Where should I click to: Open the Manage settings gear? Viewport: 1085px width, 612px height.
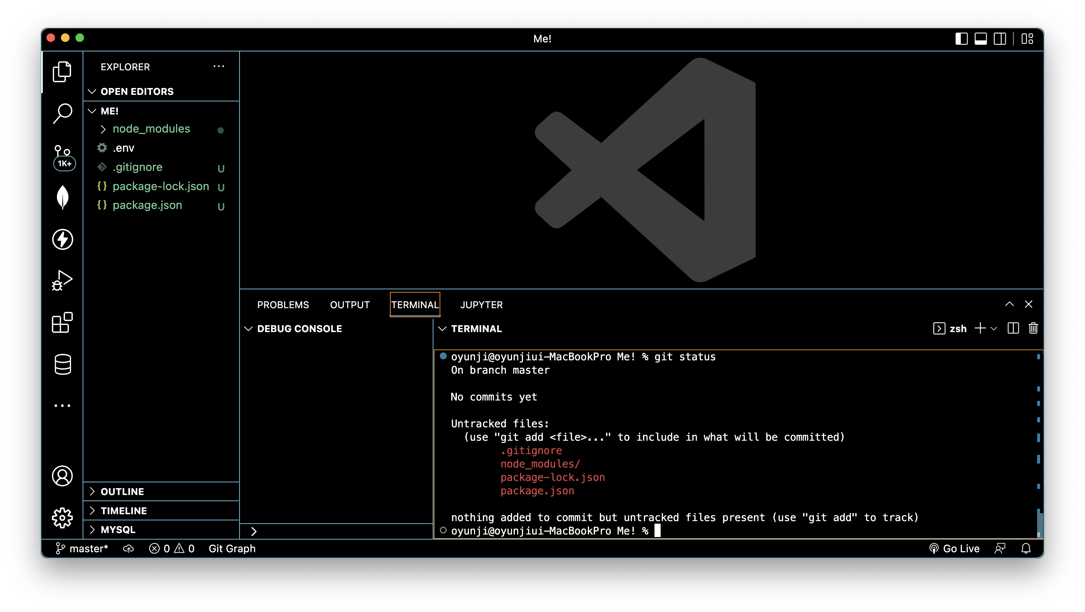pos(62,518)
